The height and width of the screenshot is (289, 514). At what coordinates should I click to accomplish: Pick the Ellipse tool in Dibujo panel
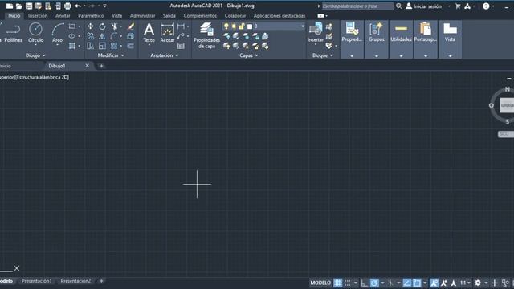click(x=72, y=36)
